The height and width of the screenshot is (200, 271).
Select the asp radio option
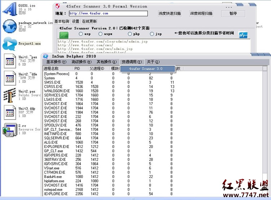81,34
